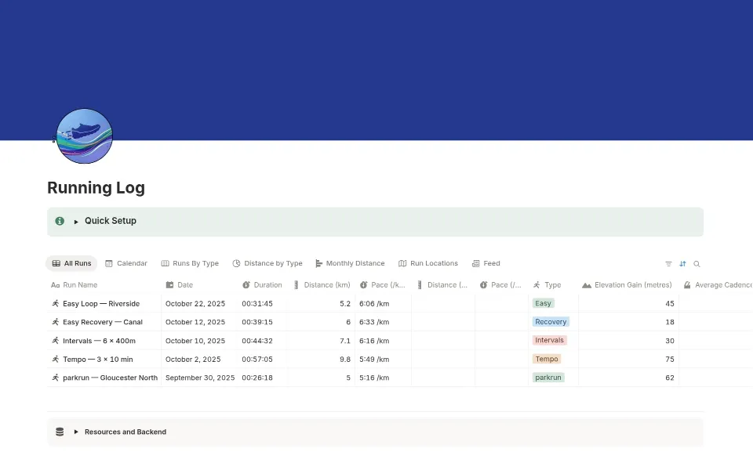The image size is (753, 470).
Task: Click the date October 2, 2025
Action: point(193,360)
